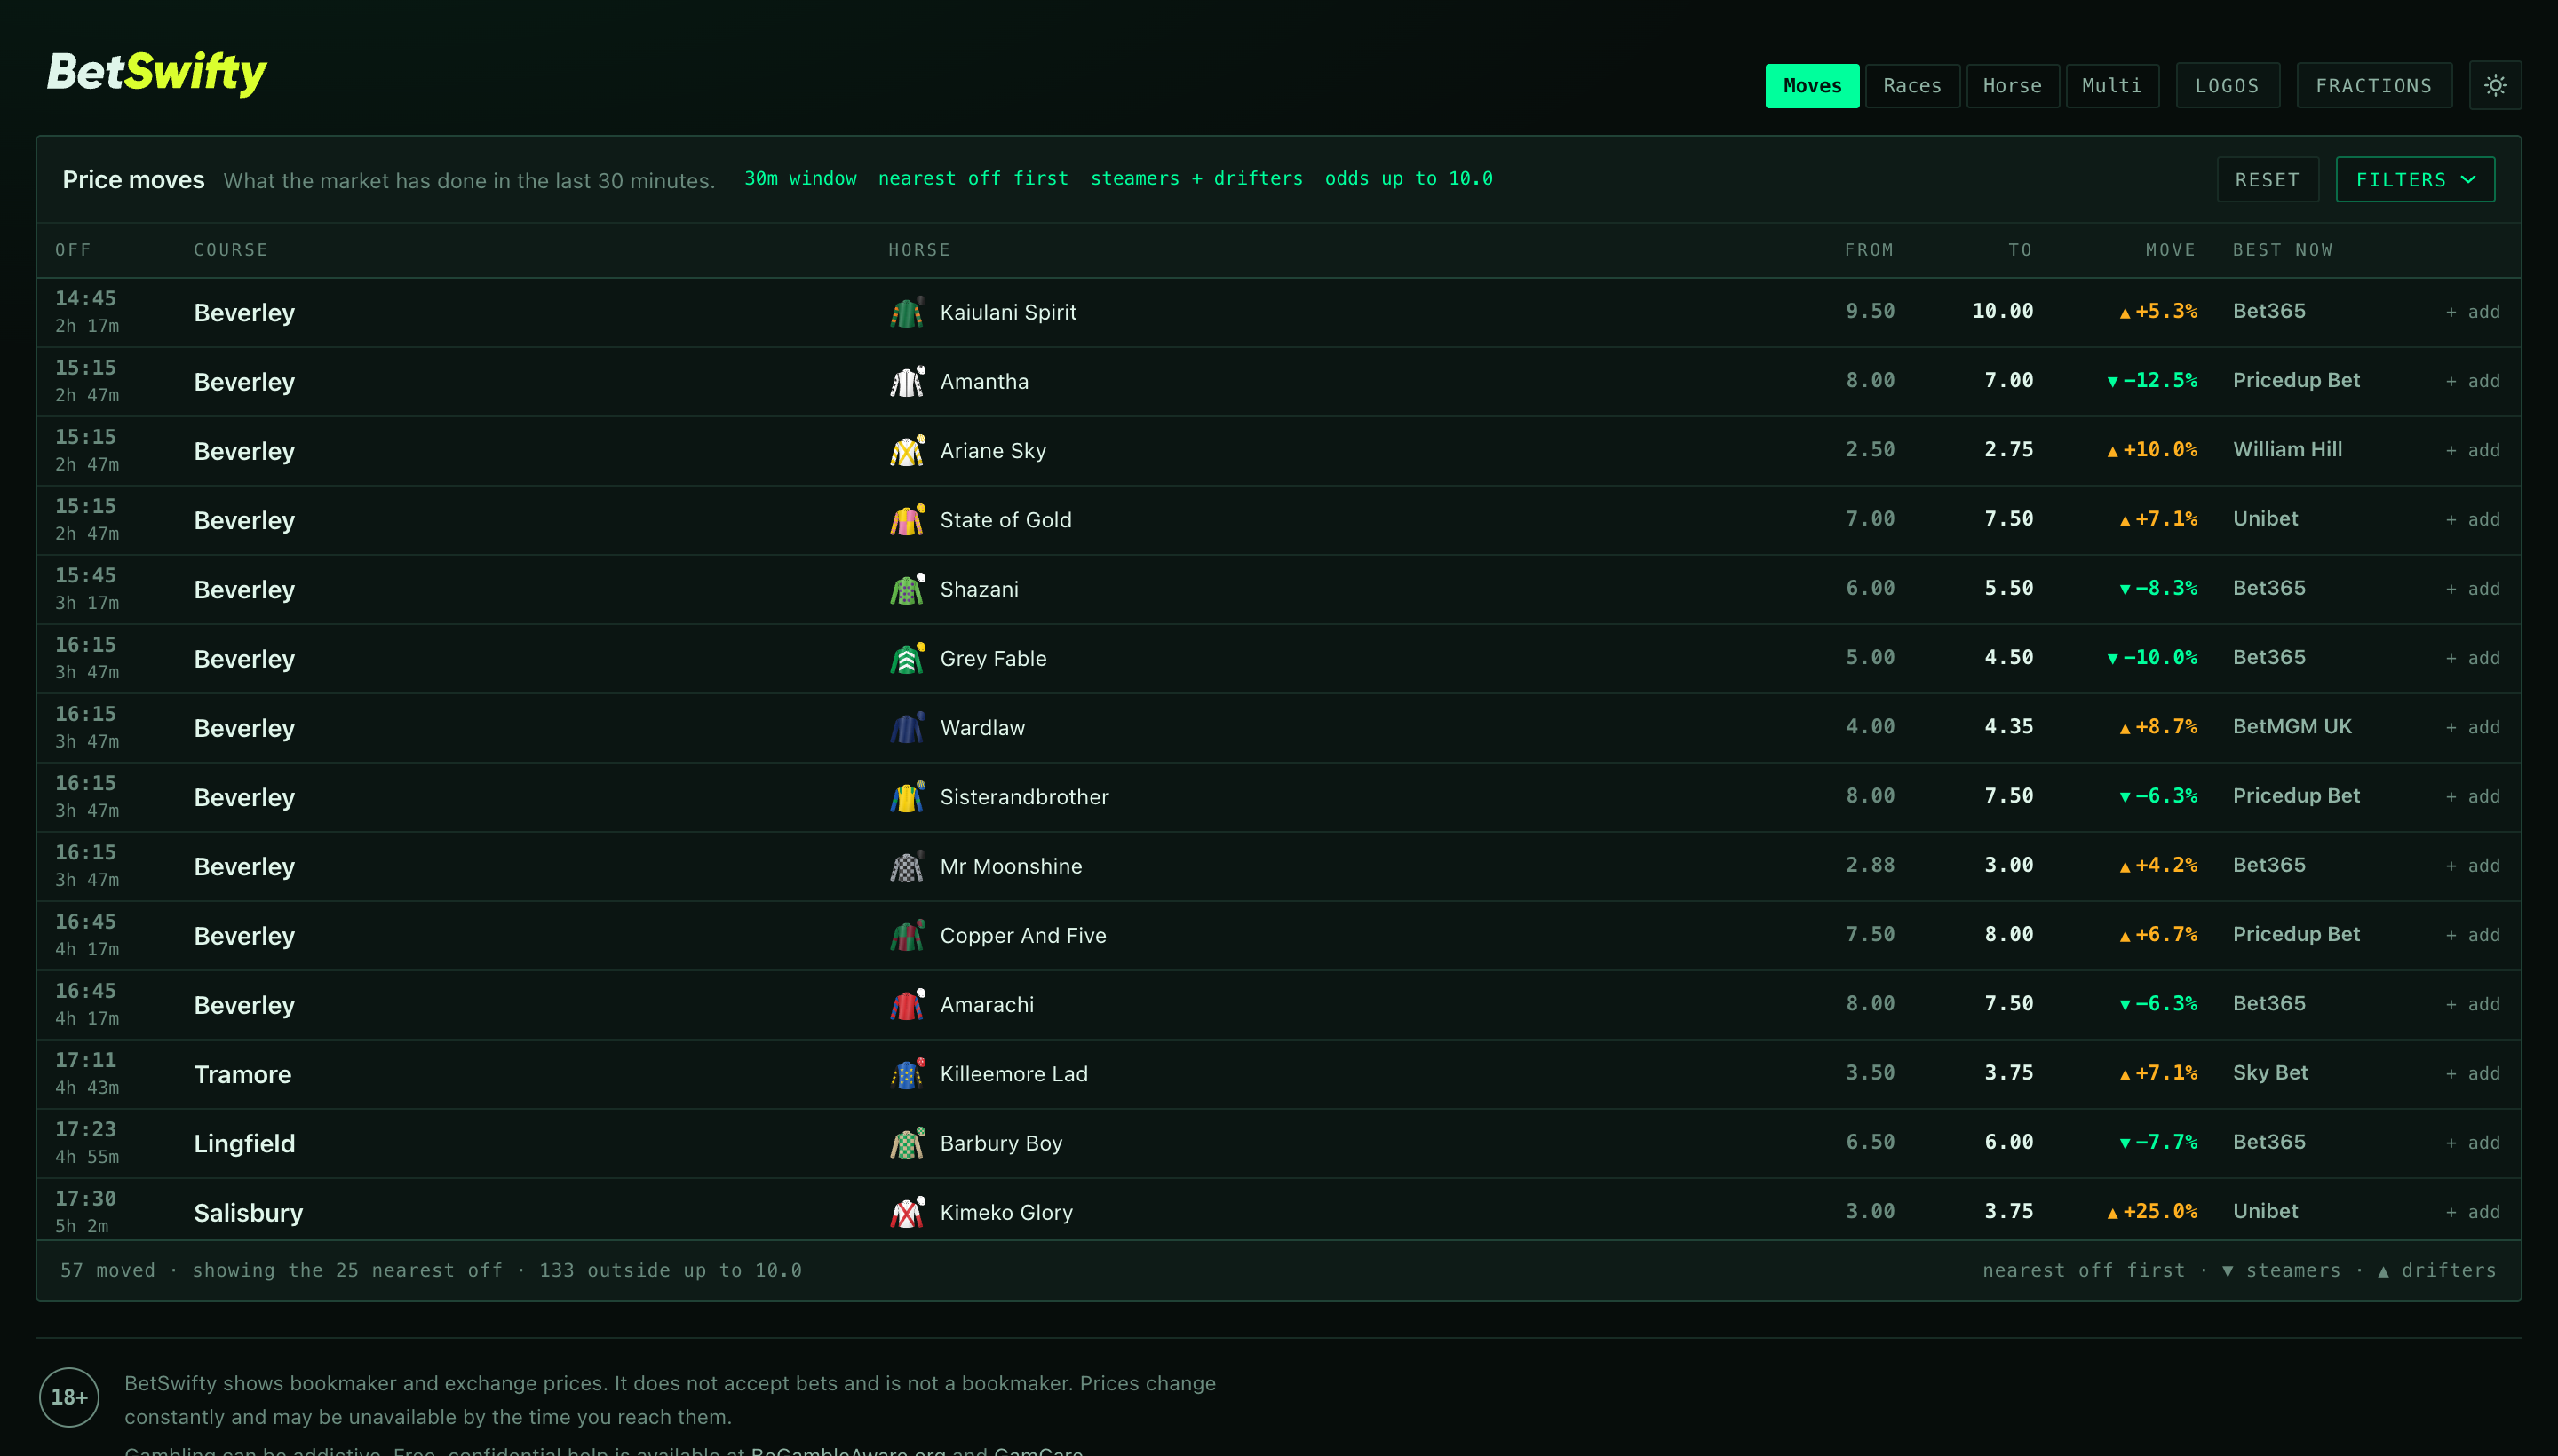
Task: Toggle the LOGOS display option
Action: tap(2227, 86)
